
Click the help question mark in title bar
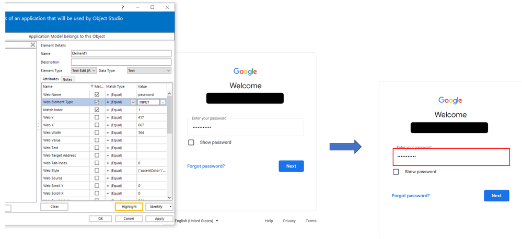coord(122,7)
